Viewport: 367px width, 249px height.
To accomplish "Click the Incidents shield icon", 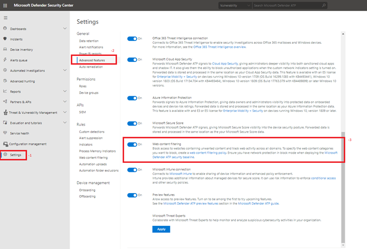I will click(5, 39).
